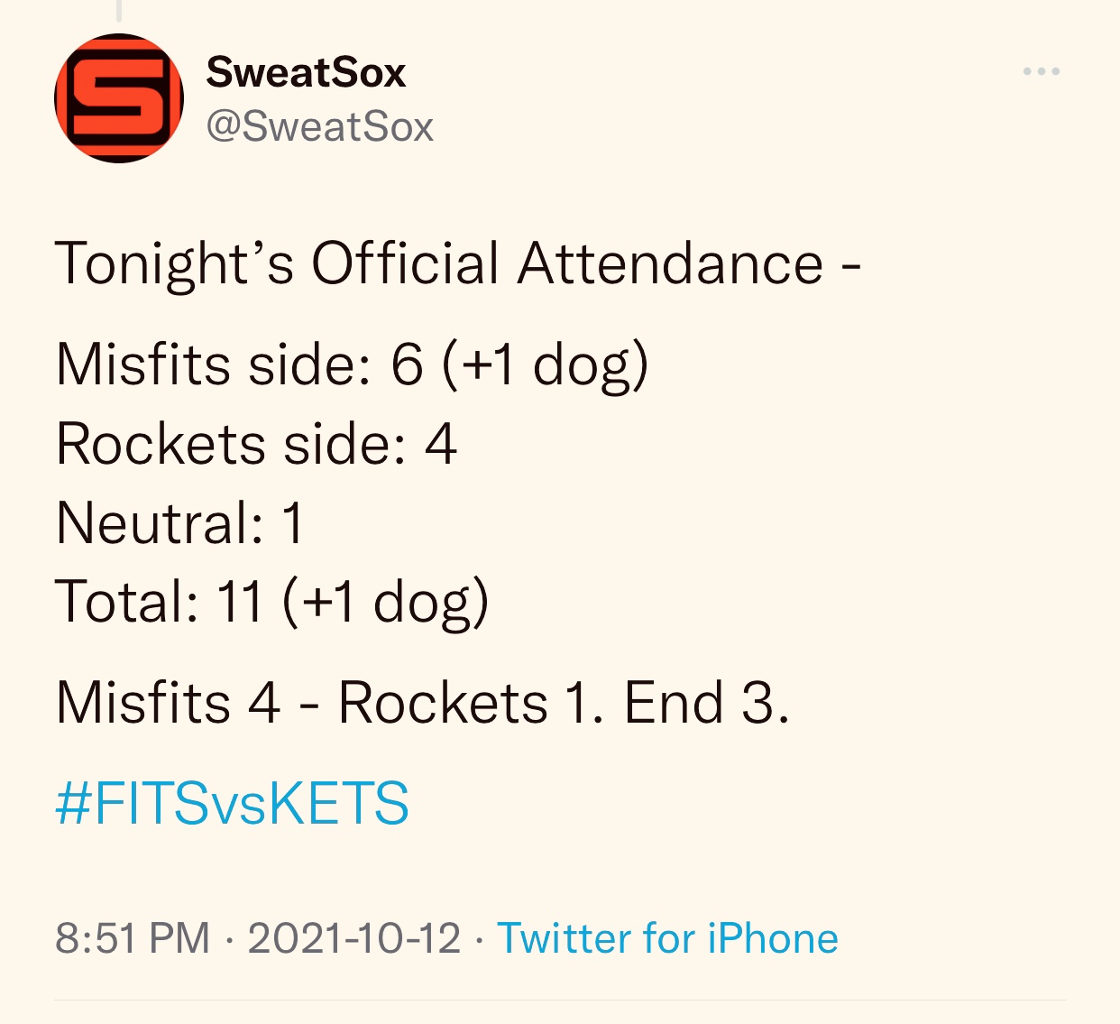Open the #FITSvsKETS hashtag
1120x1024 pixels.
click(232, 803)
